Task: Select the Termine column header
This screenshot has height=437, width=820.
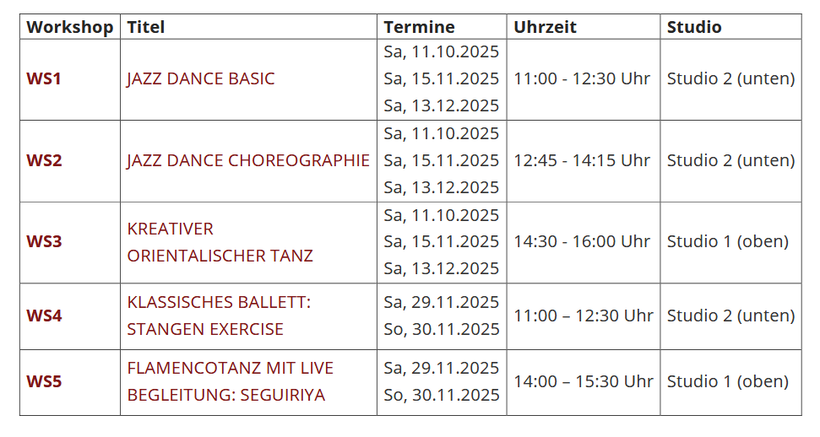Action: pos(419,27)
